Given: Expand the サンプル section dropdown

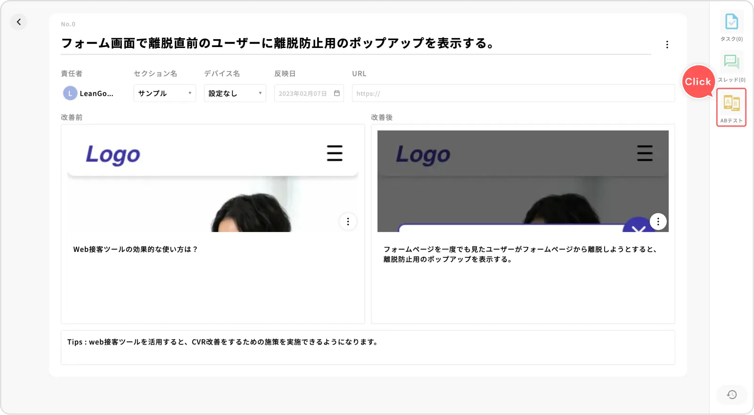Looking at the screenshot, I should point(164,93).
